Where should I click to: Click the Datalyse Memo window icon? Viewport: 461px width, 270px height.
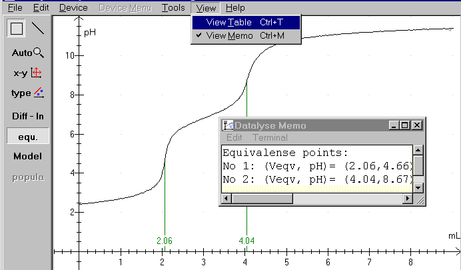[228, 125]
